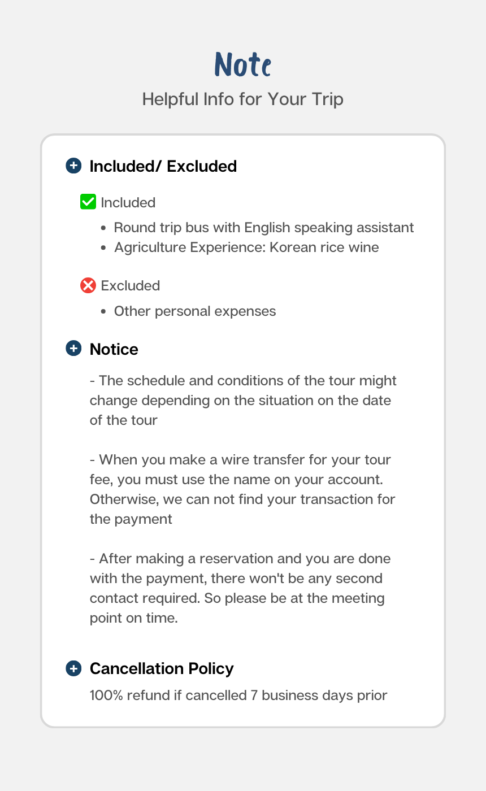Click the green checkmark Included icon
The image size is (486, 791).
pyautogui.click(x=88, y=202)
